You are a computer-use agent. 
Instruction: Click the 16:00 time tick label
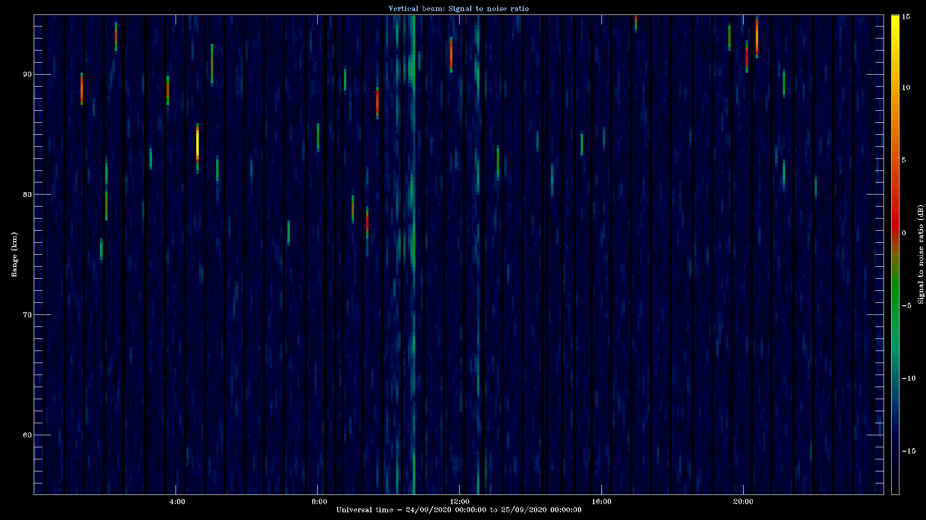(x=601, y=502)
